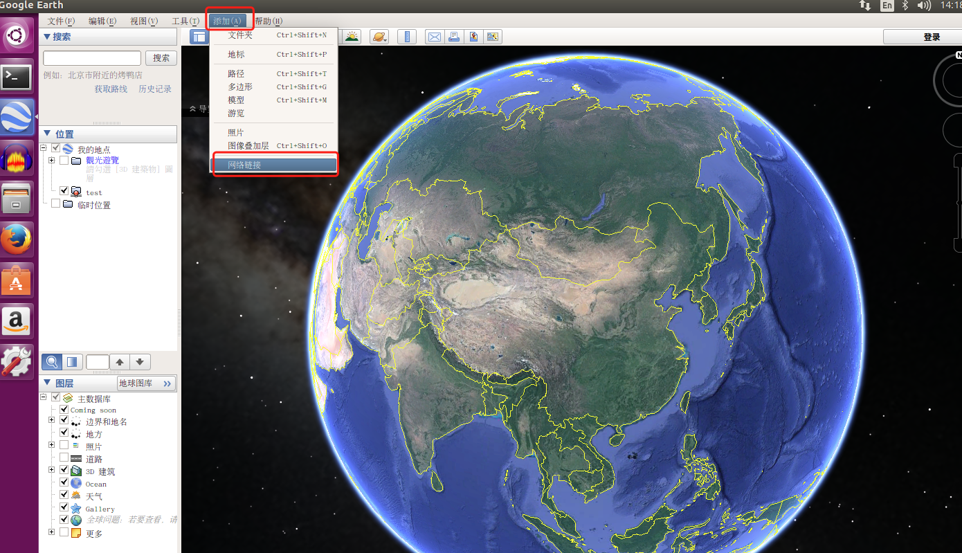Check the 临时位置 checkbox

56,203
